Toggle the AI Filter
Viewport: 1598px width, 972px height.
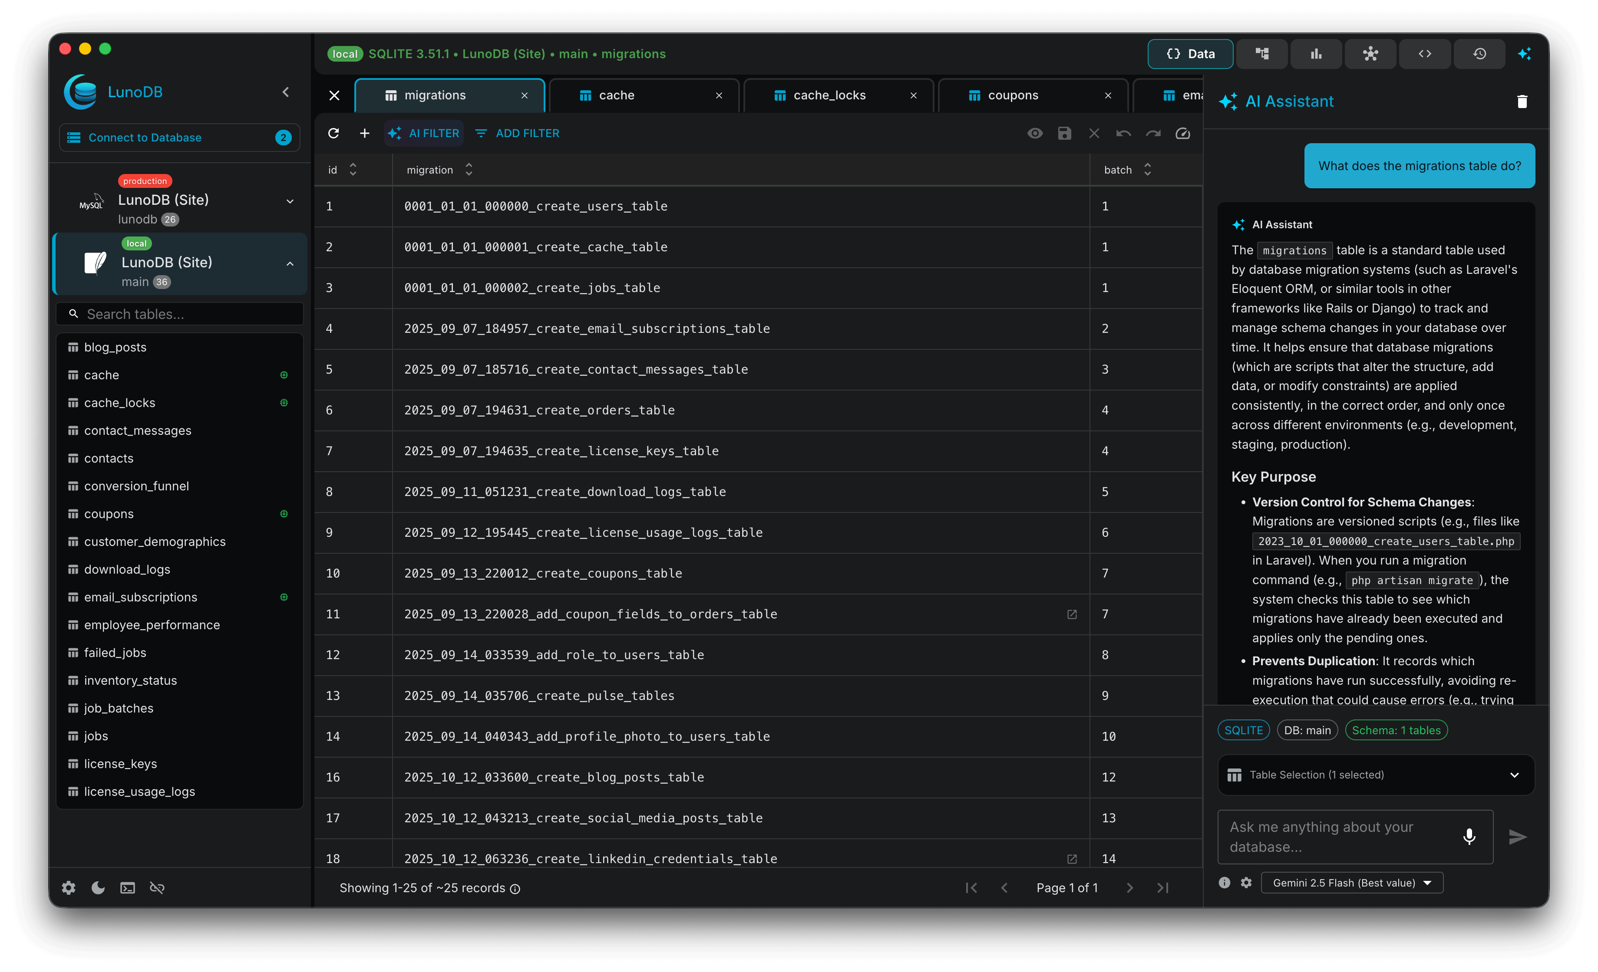pyautogui.click(x=423, y=134)
